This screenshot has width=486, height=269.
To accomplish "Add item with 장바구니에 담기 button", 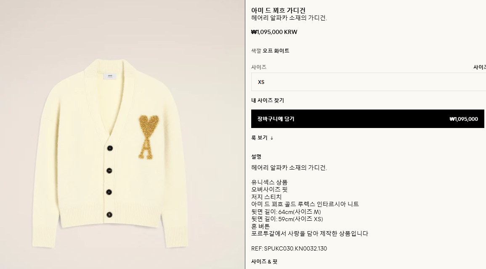I will pos(368,119).
